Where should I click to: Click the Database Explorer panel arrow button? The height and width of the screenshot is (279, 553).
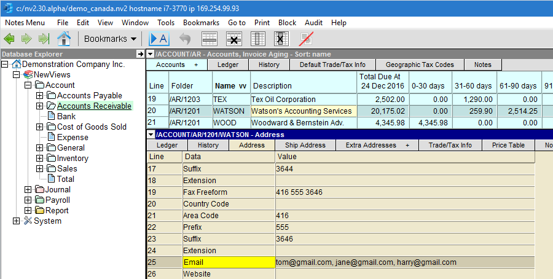pyautogui.click(x=140, y=54)
